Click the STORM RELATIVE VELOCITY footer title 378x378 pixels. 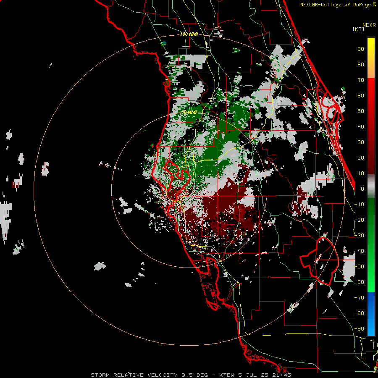pyautogui.click(x=134, y=375)
